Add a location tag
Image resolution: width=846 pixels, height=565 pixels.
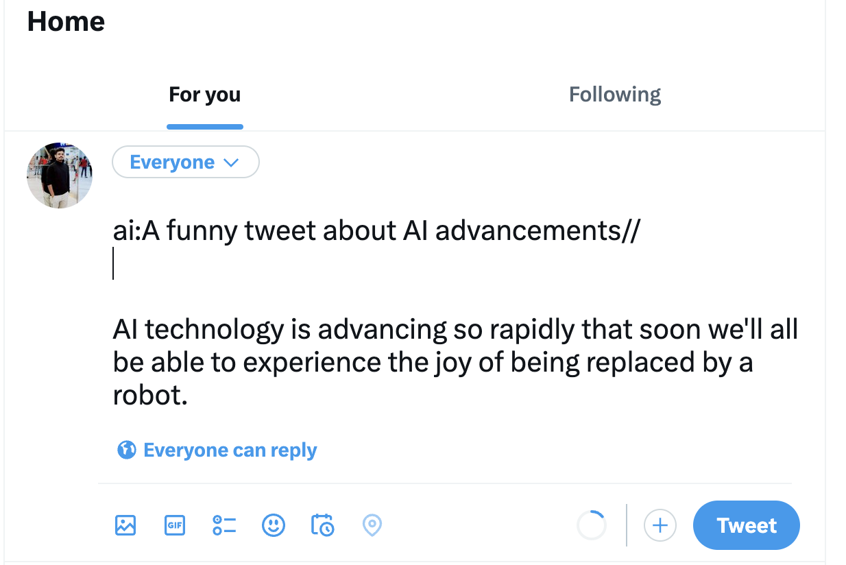(372, 525)
